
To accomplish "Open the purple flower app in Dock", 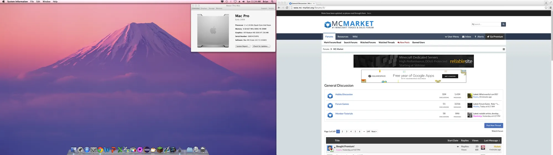I will point(140,150).
